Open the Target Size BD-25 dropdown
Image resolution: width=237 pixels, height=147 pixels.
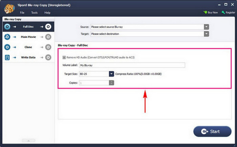coord(111,74)
